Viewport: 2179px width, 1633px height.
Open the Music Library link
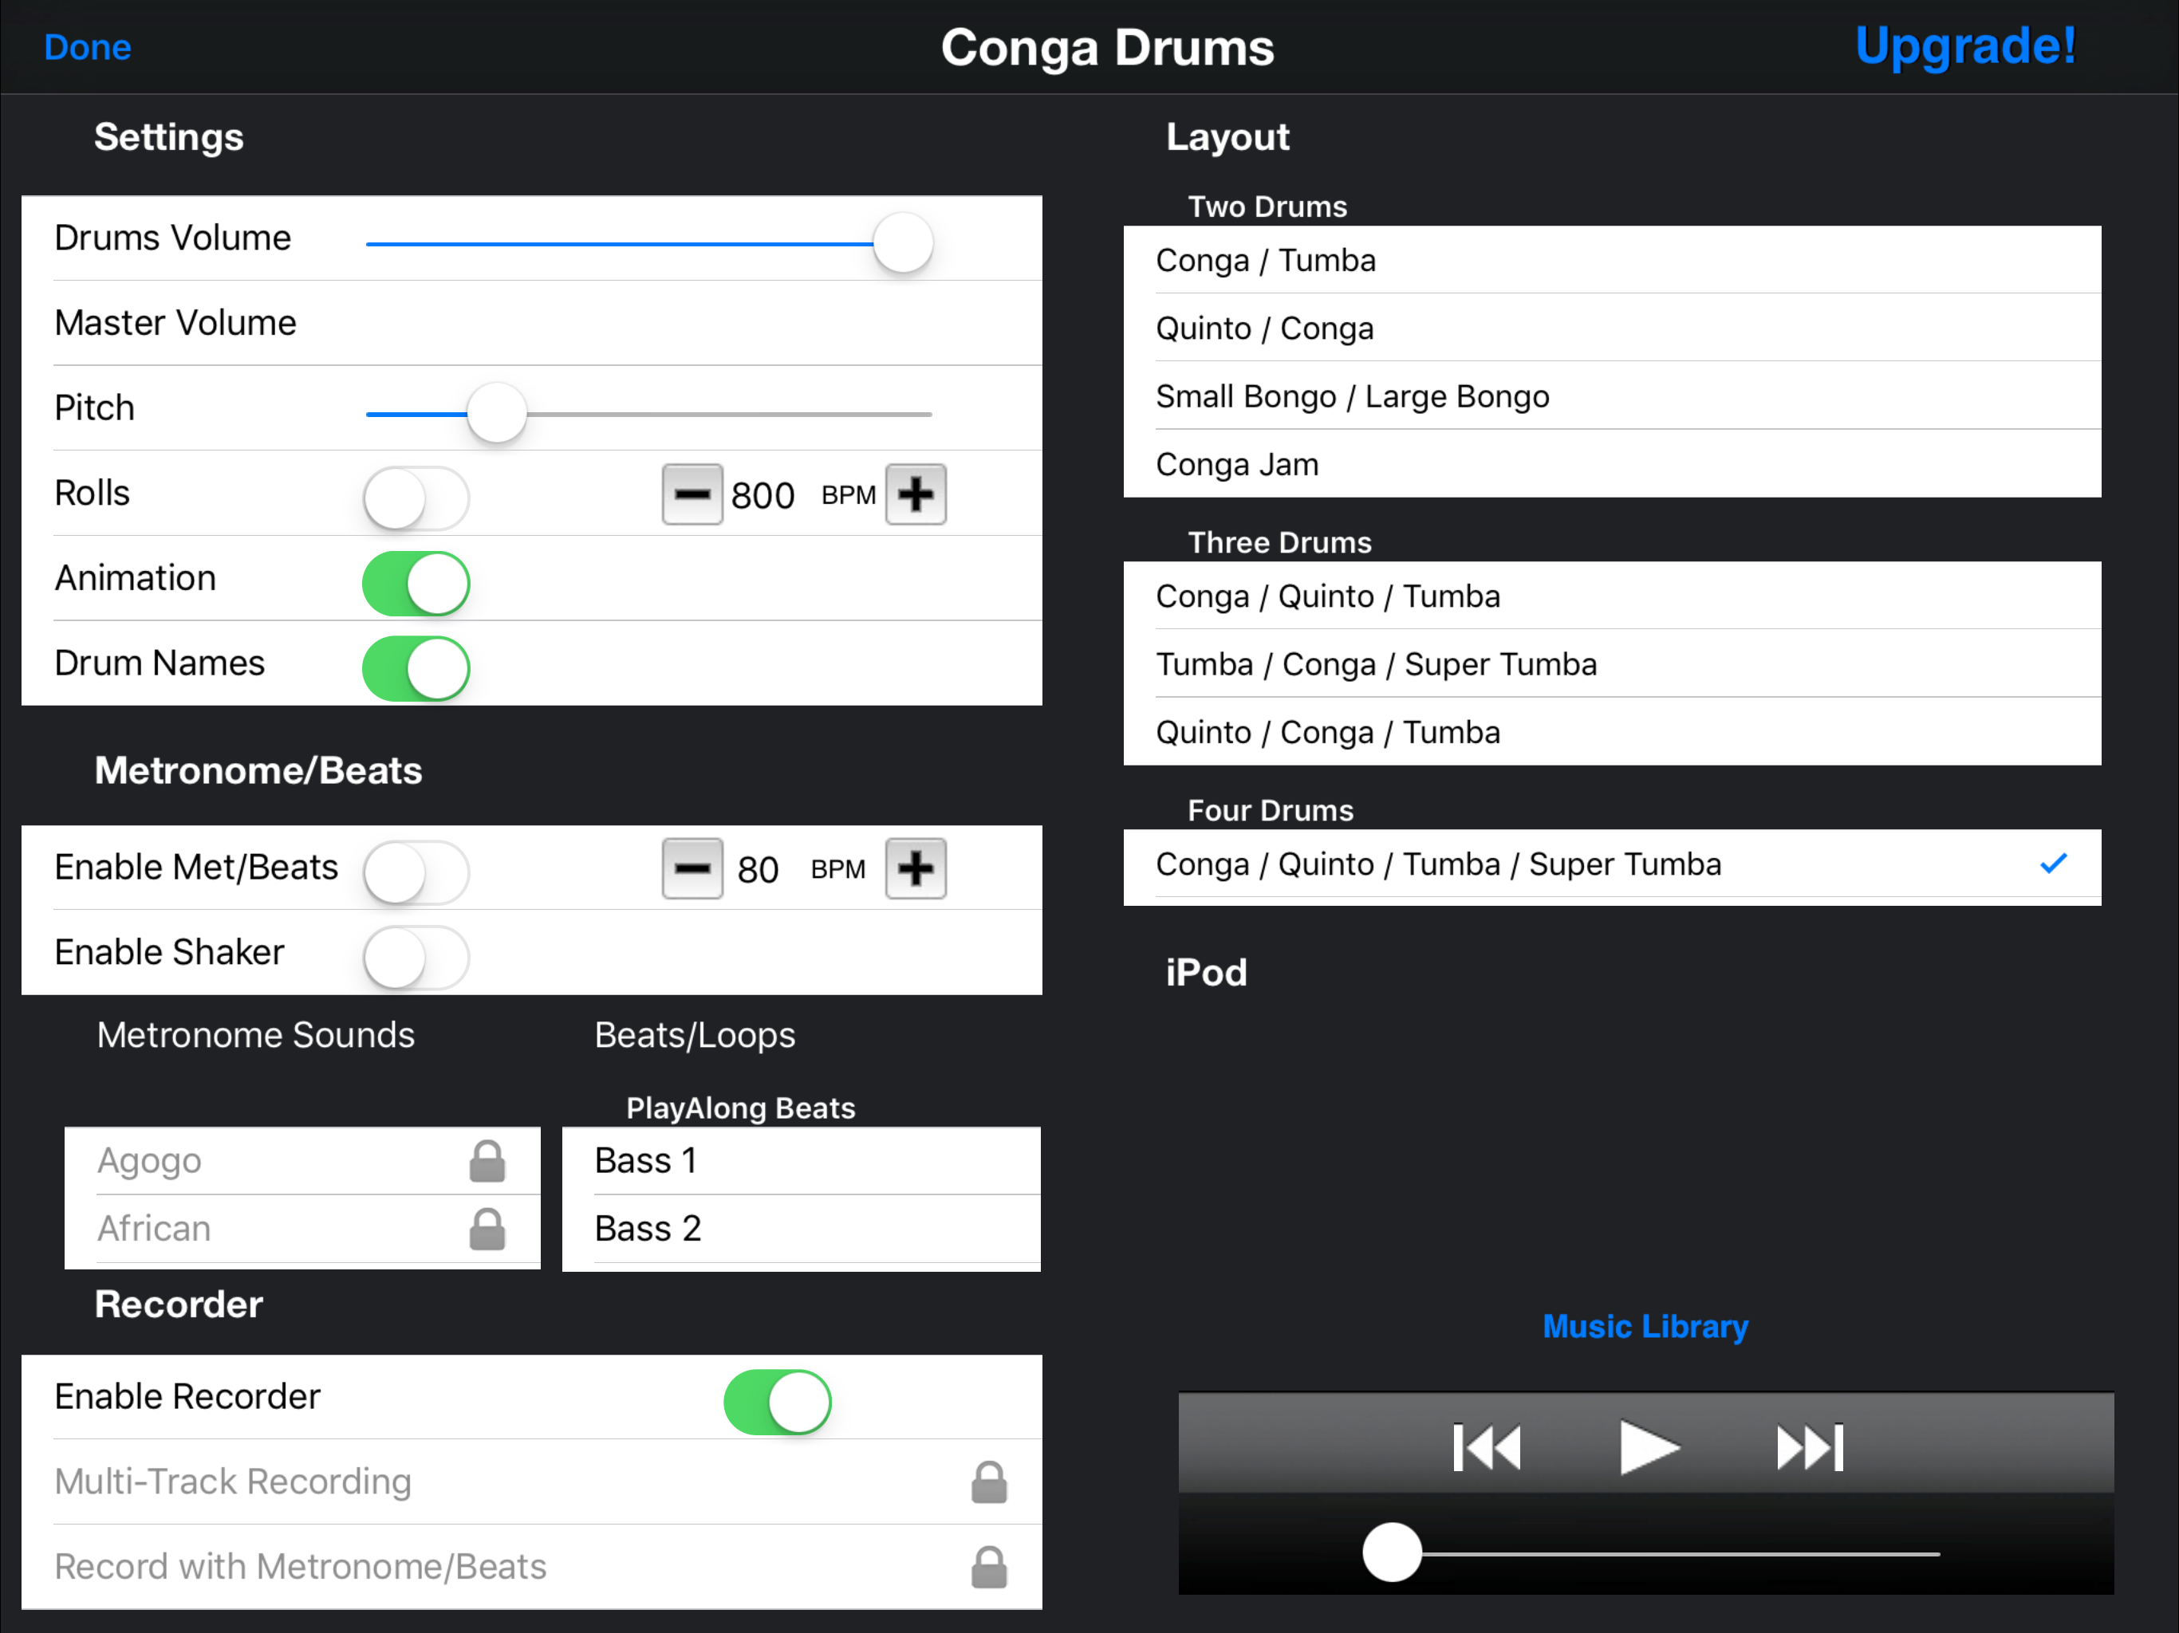(x=1645, y=1327)
